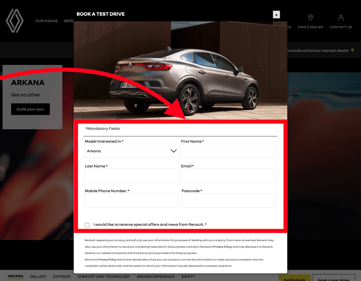The image size is (361, 281).
Task: Click the First Name input field
Action: point(227,151)
